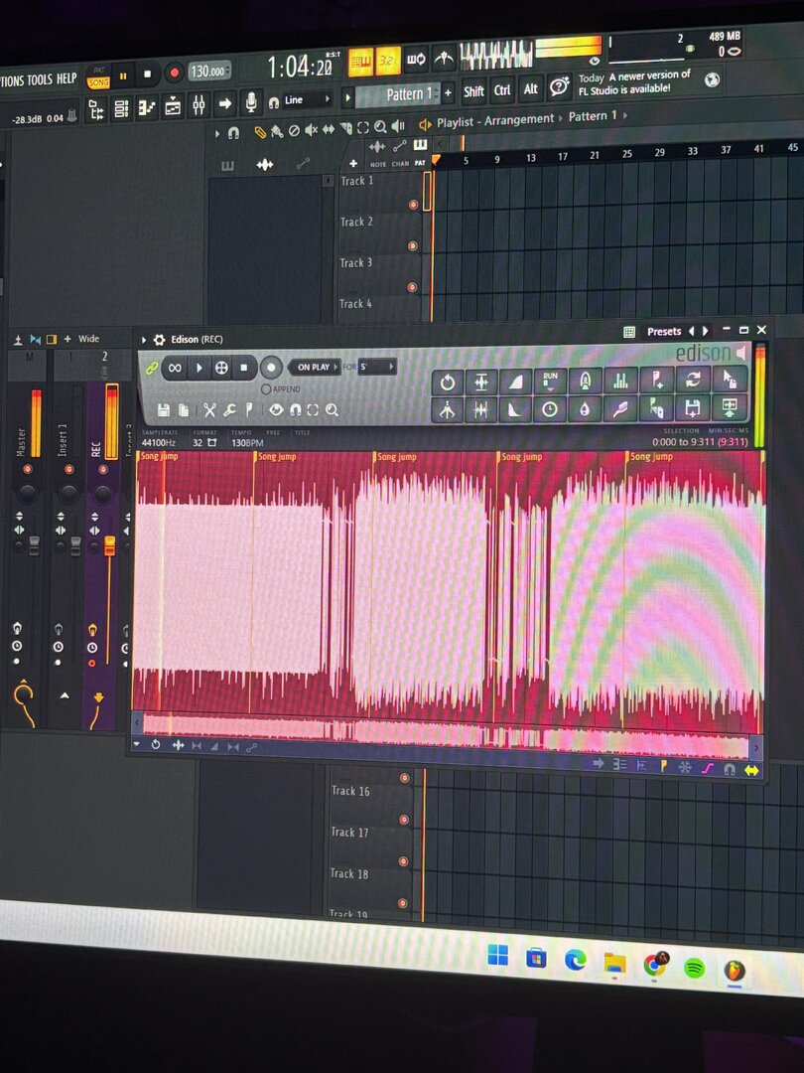Toggle metronome button in top toolbar
Viewport: 804px width, 1073px height.
pyautogui.click(x=444, y=60)
